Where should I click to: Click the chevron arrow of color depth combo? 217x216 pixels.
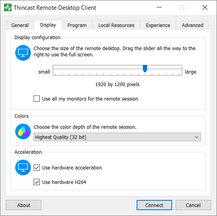tap(196, 137)
